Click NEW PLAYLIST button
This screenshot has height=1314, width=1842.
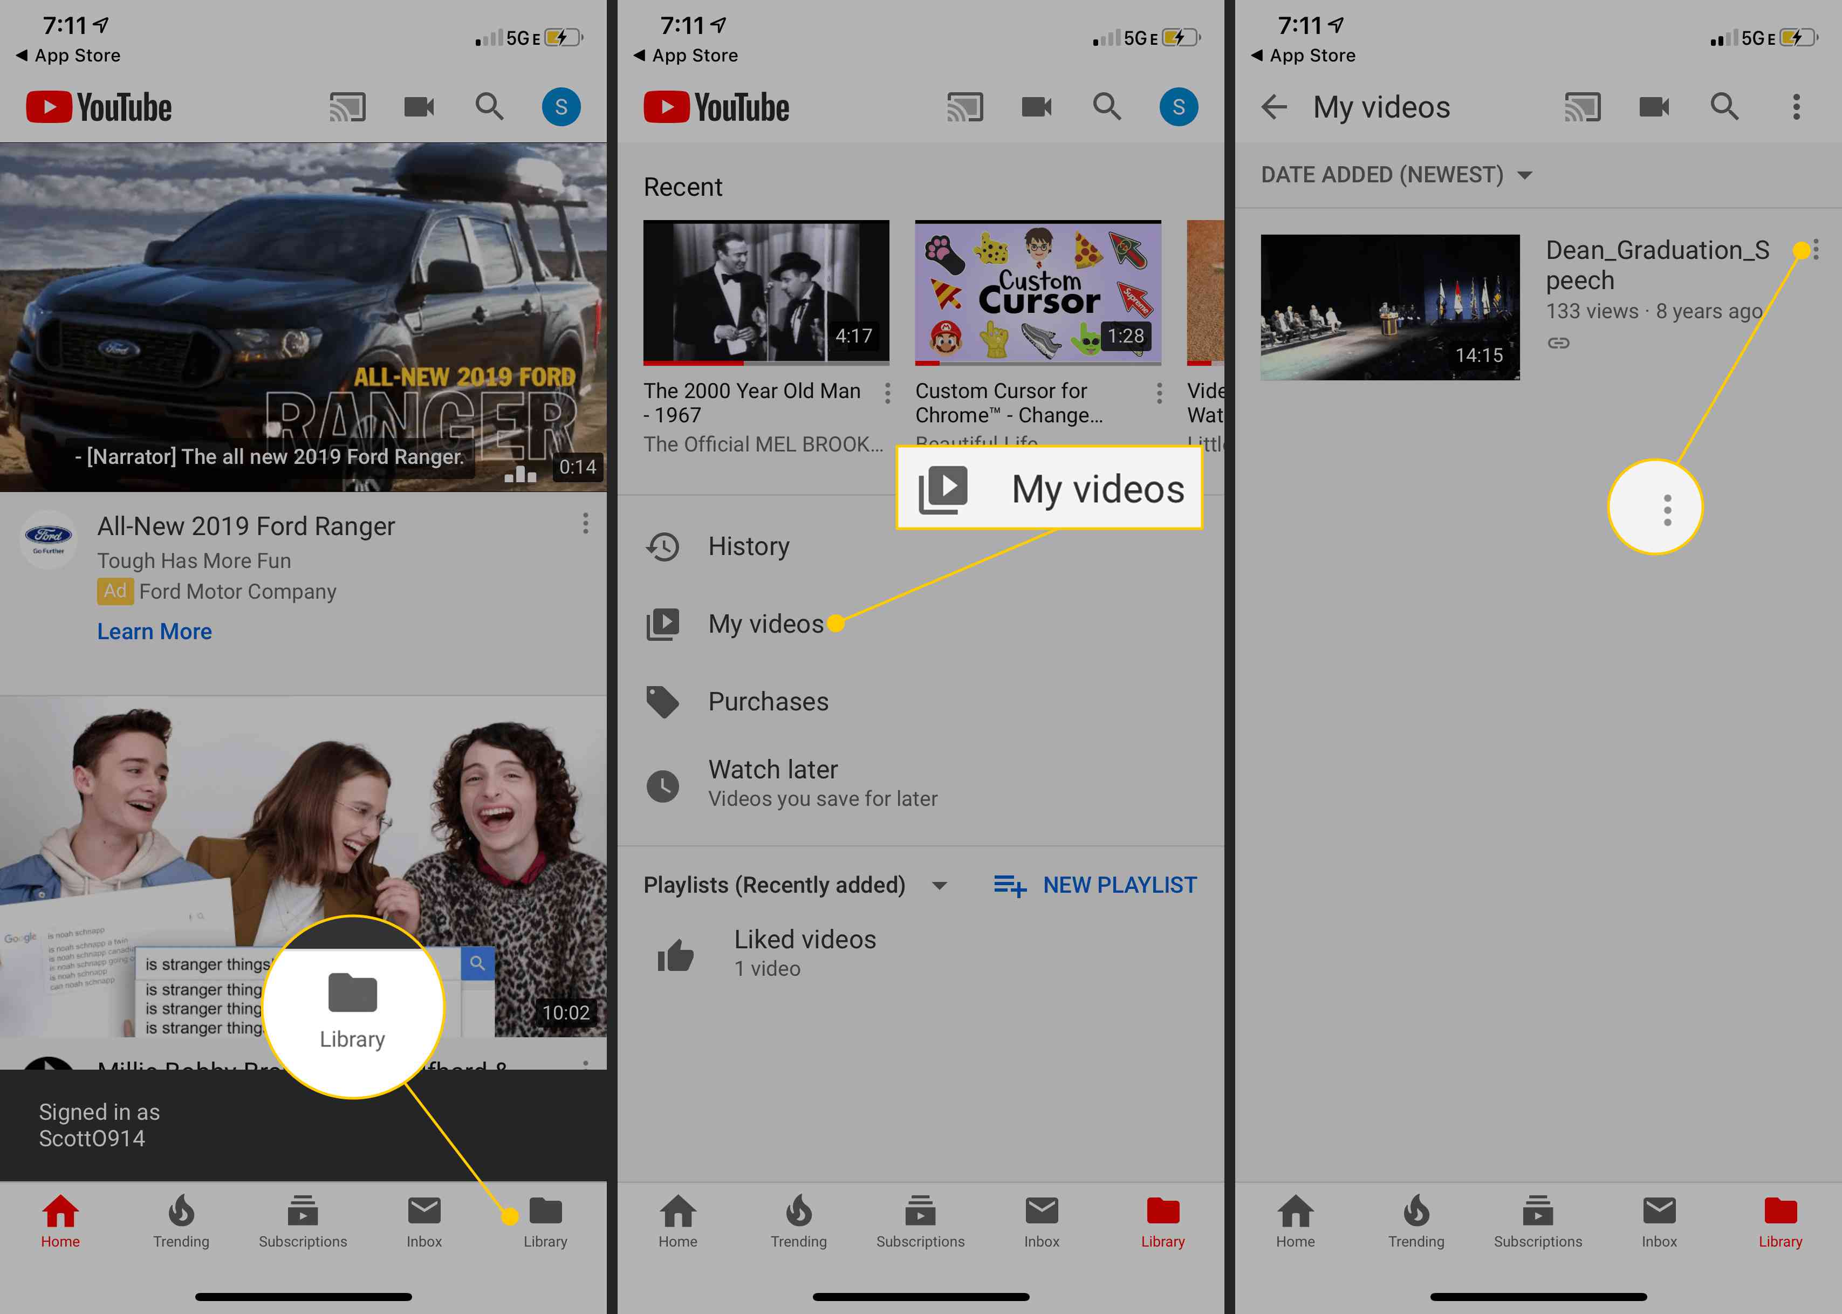(1095, 885)
